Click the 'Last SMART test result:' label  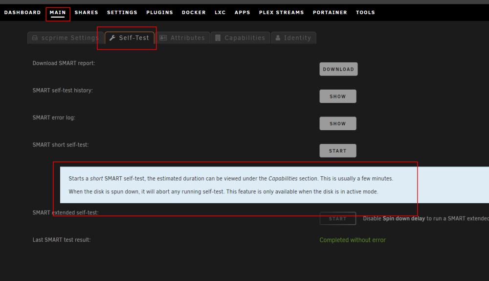[62, 240]
